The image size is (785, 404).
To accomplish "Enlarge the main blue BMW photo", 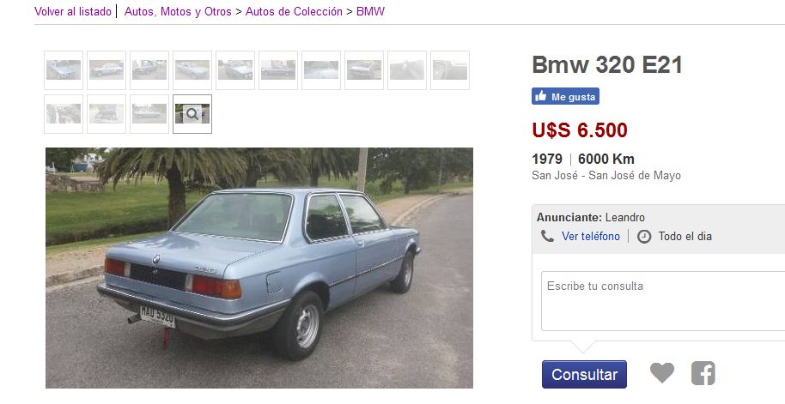I will pyautogui.click(x=259, y=268).
